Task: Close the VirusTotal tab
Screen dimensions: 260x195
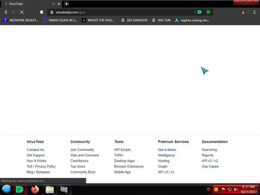Action: (59, 4)
